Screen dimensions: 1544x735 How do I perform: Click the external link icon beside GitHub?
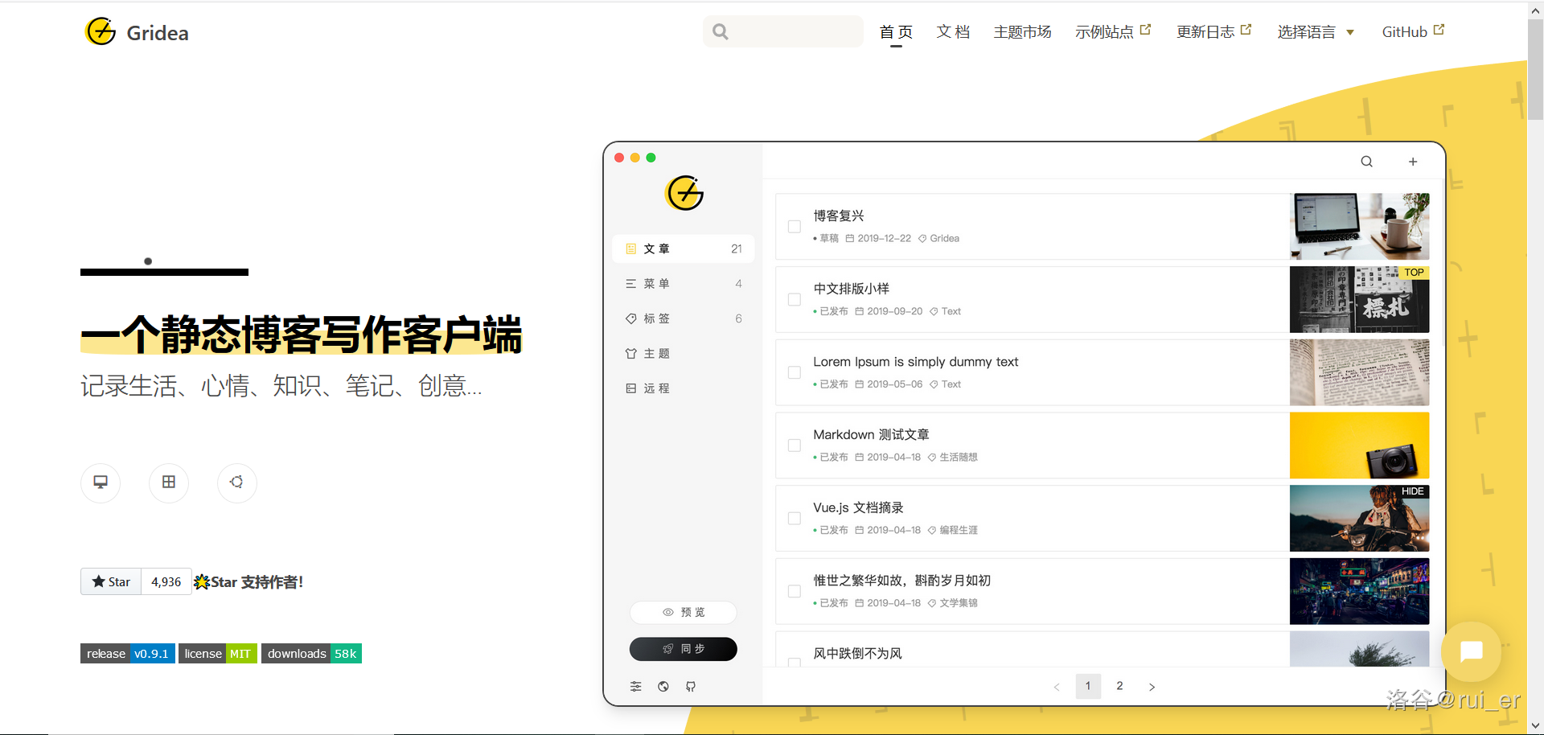[1439, 30]
